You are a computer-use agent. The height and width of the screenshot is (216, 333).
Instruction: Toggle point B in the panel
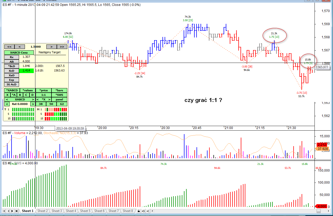click(20, 95)
